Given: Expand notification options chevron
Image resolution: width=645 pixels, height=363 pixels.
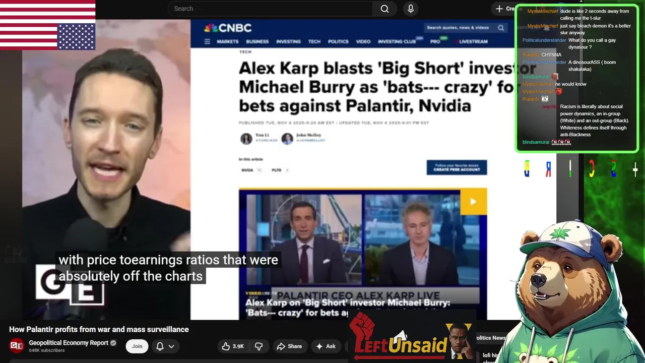Looking at the screenshot, I should click(171, 346).
